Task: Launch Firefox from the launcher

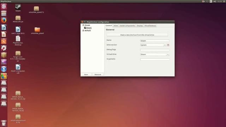Action: tap(4, 20)
